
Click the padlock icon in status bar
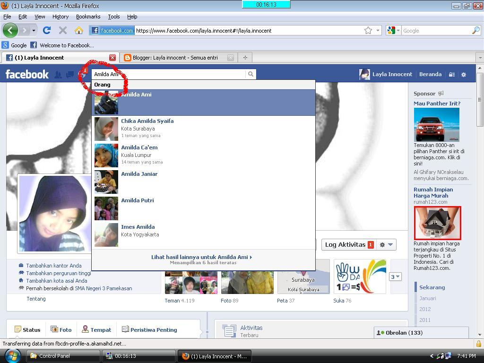click(x=478, y=344)
